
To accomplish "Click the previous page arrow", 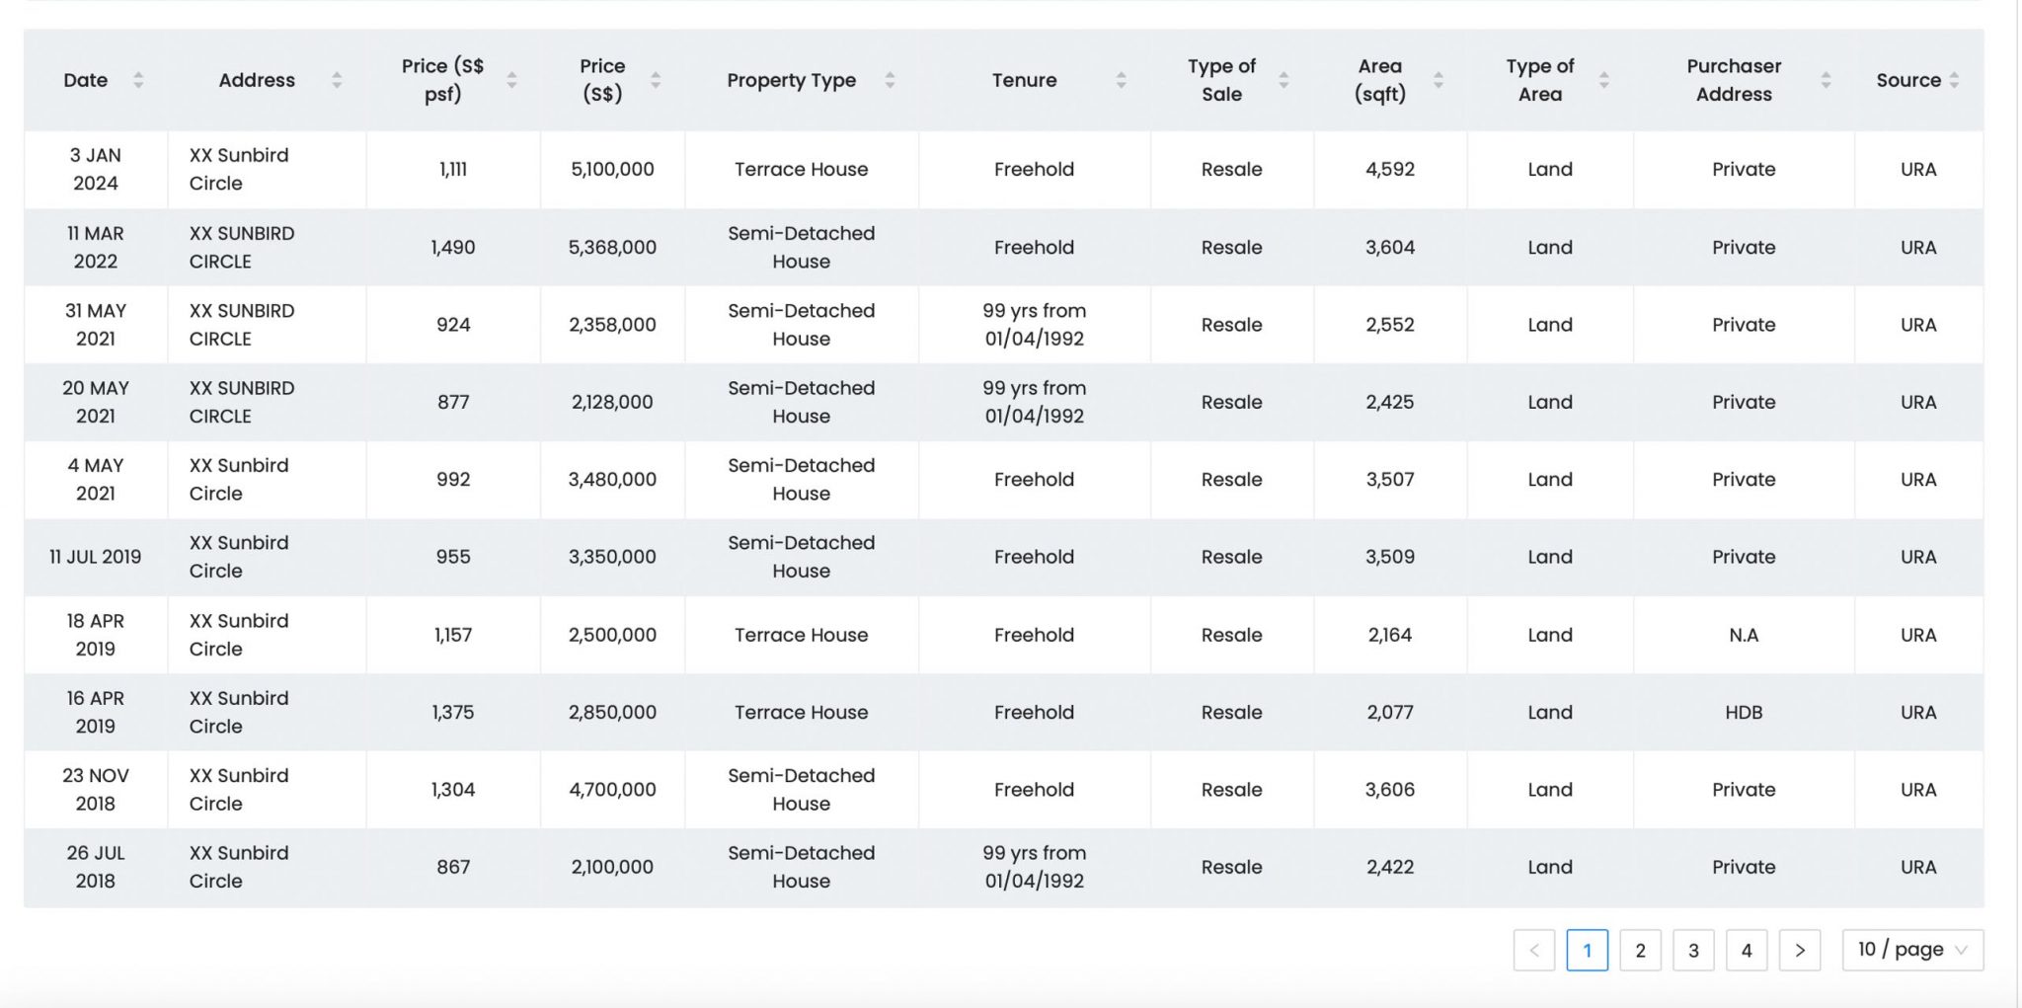I will [1534, 950].
